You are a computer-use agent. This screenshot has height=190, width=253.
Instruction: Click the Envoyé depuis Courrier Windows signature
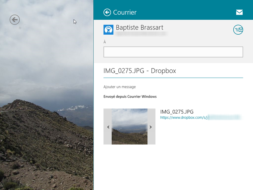pos(130,96)
